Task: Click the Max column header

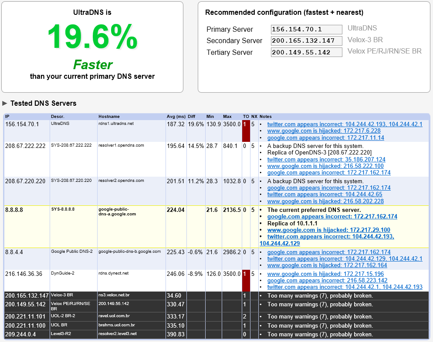Action: (x=227, y=116)
